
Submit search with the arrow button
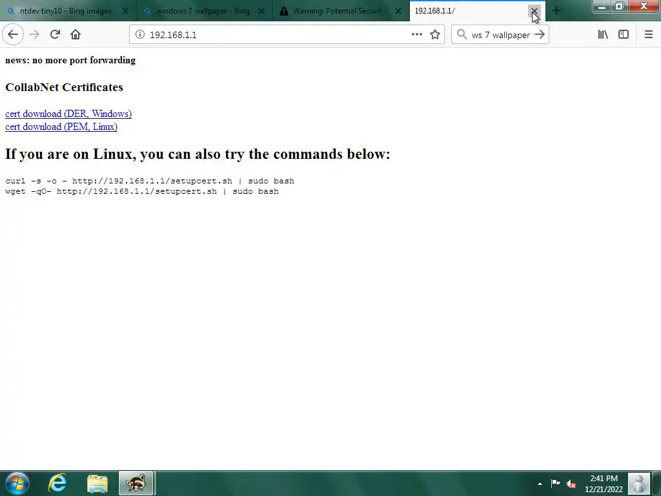coord(540,35)
